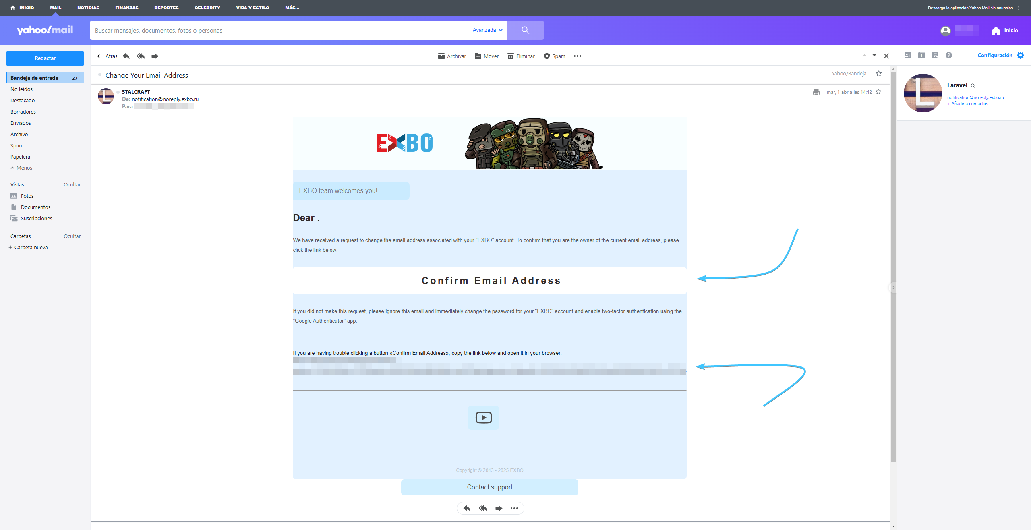Click the reply-all icon in bottom action bar
Viewport: 1031px width, 530px height.
tap(483, 508)
